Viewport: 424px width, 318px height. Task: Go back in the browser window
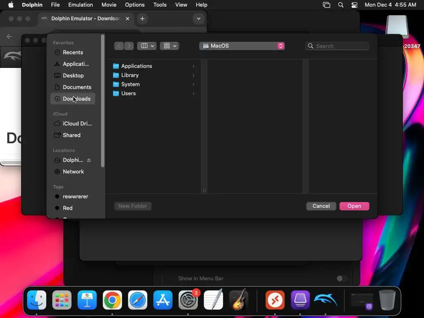click(x=10, y=36)
